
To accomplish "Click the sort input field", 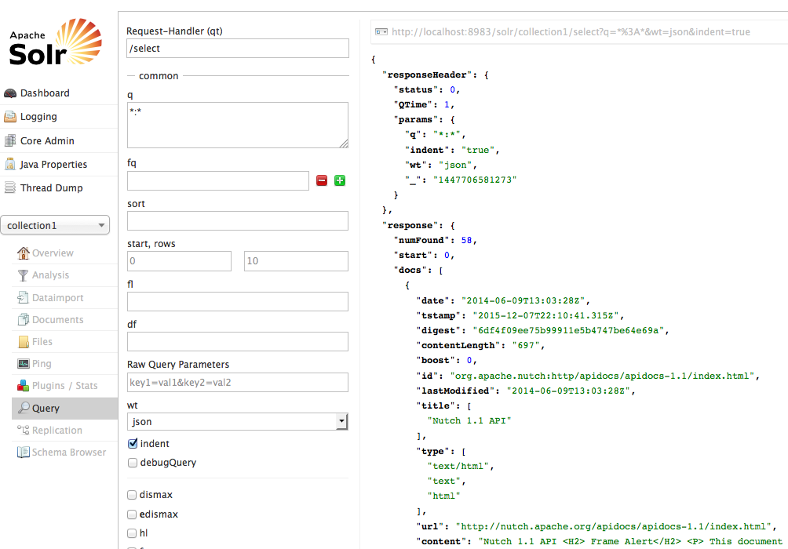I will [x=238, y=220].
